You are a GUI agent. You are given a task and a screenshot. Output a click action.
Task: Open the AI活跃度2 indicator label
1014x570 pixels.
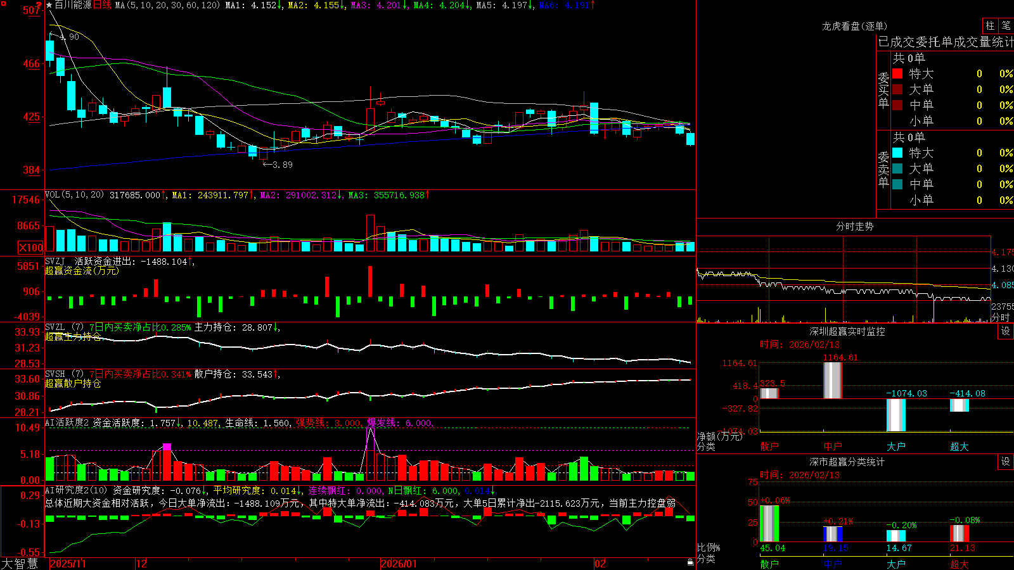click(x=67, y=423)
